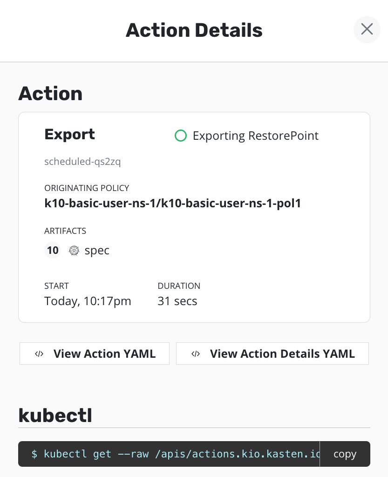Select the scheduled-qs2zq action name
This screenshot has height=477, width=388.
(82, 162)
